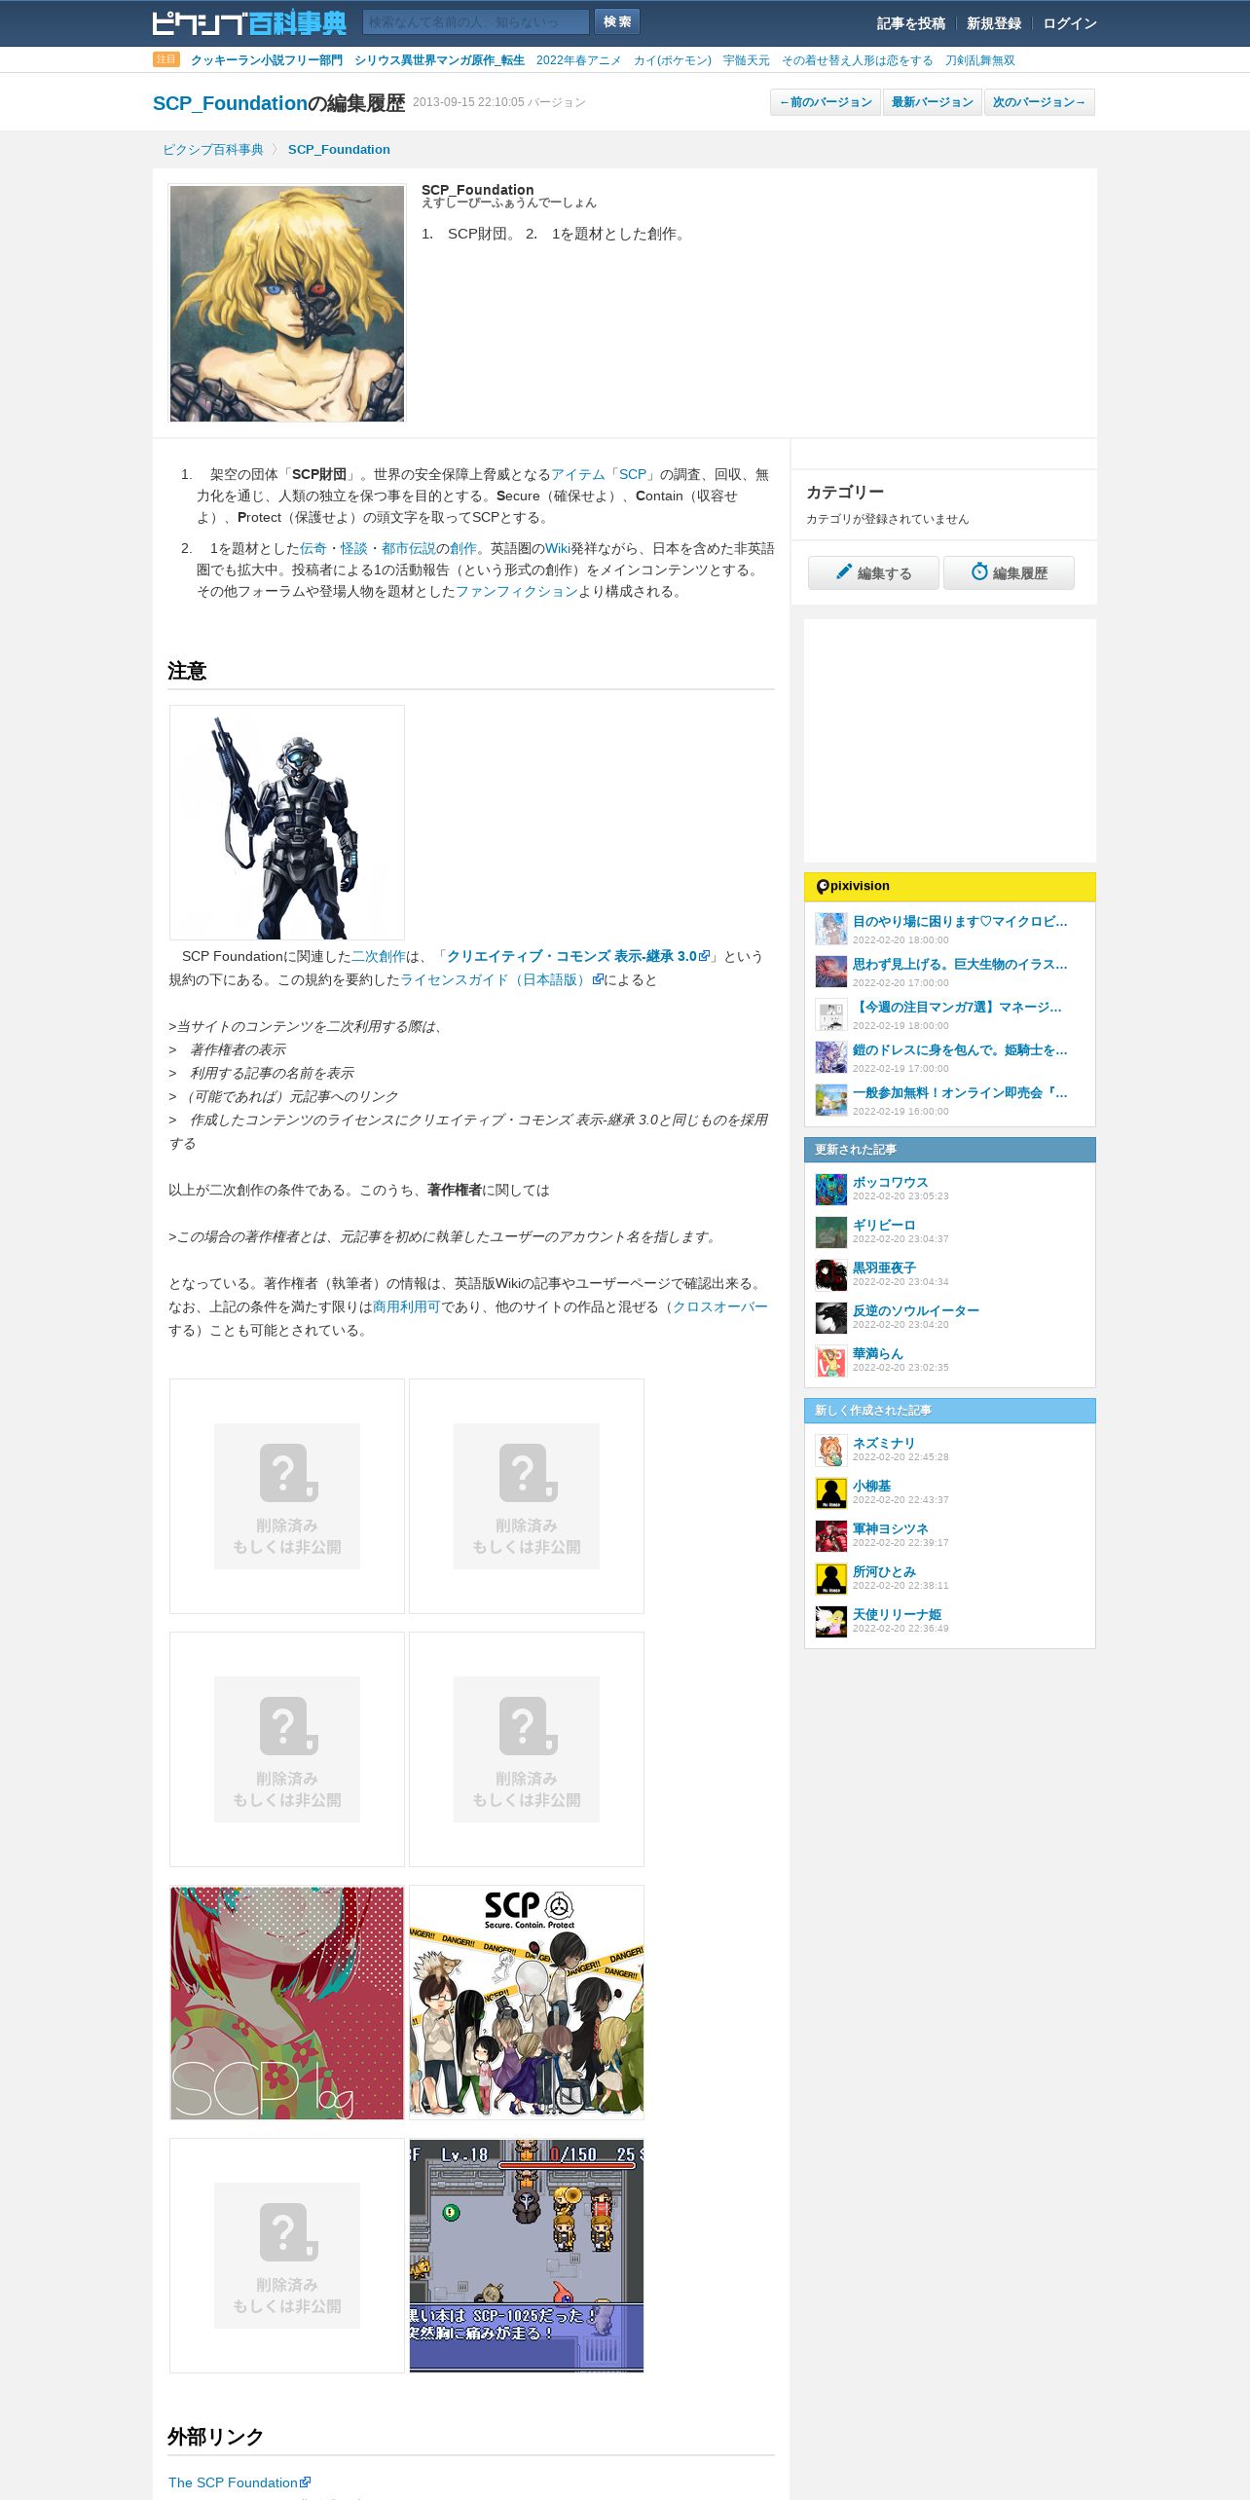This screenshot has width=1250, height=2500.
Task: Open trending topic 2022年春アニメ
Action: click(x=578, y=60)
